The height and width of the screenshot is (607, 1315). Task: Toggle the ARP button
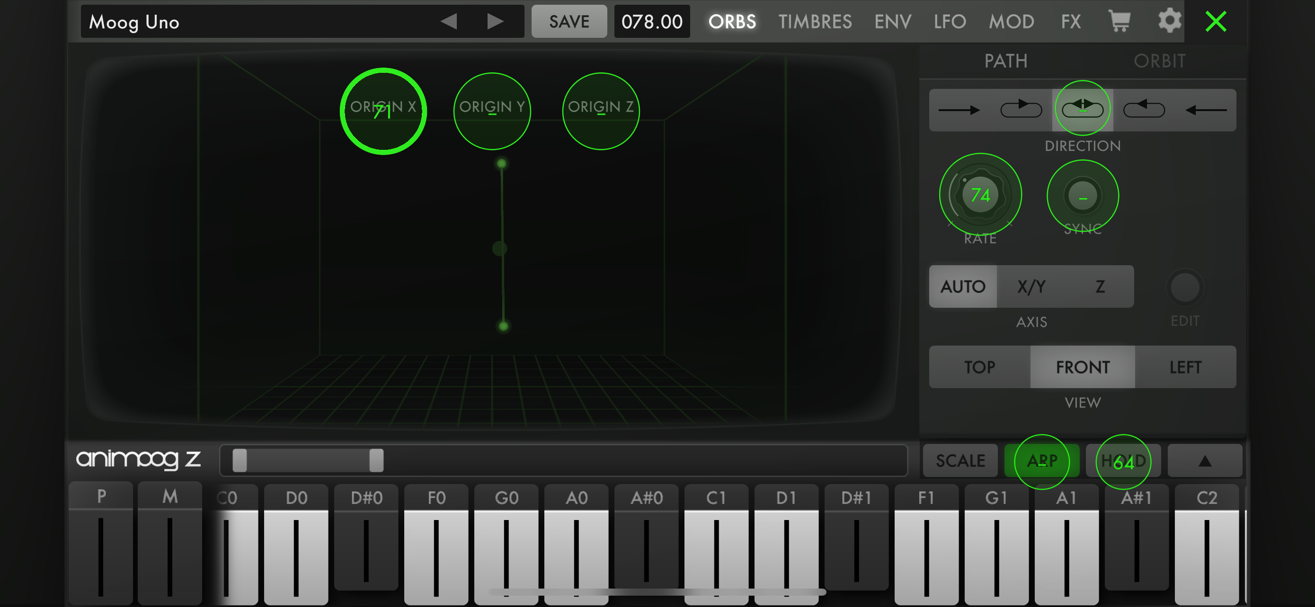(1041, 461)
